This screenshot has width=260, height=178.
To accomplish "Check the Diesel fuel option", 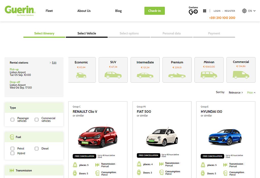I will coord(37,148).
